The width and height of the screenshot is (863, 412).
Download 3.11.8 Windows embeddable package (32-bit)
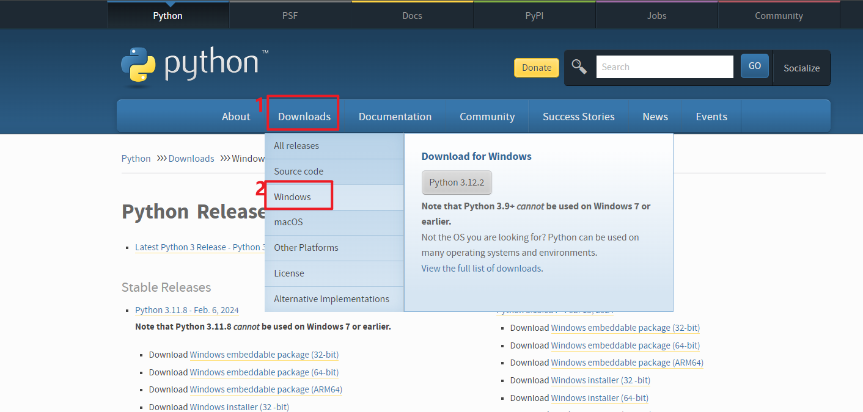pos(264,355)
